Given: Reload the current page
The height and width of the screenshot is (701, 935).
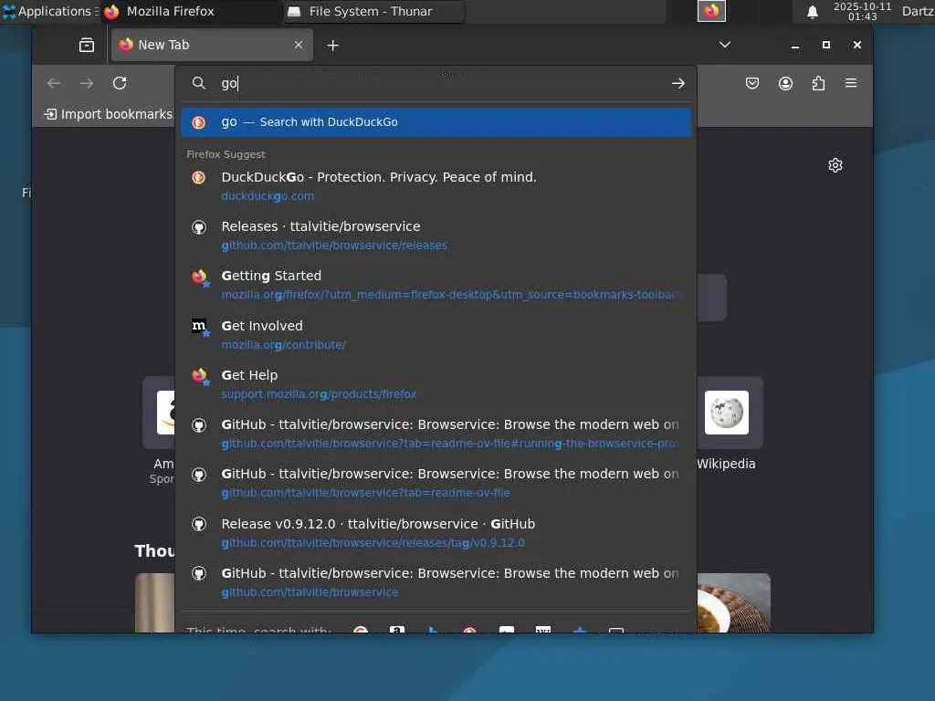Looking at the screenshot, I should (120, 83).
